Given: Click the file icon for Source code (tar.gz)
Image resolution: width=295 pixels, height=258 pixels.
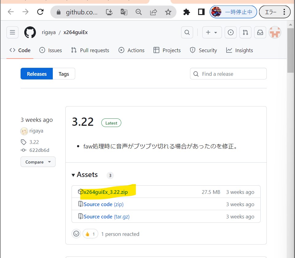Looking at the screenshot, I should 80,216.
